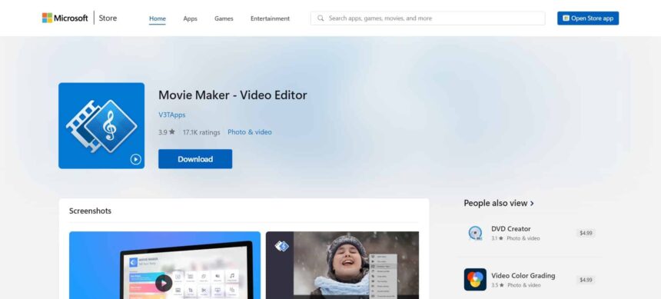Expand People also view section

[x=499, y=203]
